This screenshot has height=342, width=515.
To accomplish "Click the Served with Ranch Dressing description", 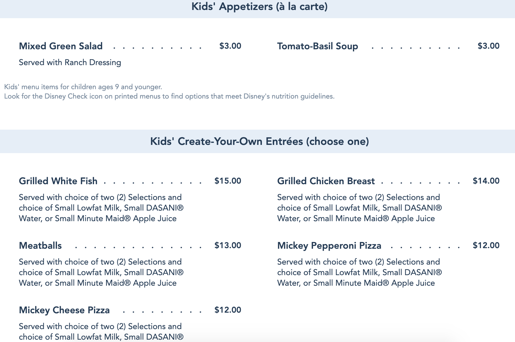I will 70,62.
